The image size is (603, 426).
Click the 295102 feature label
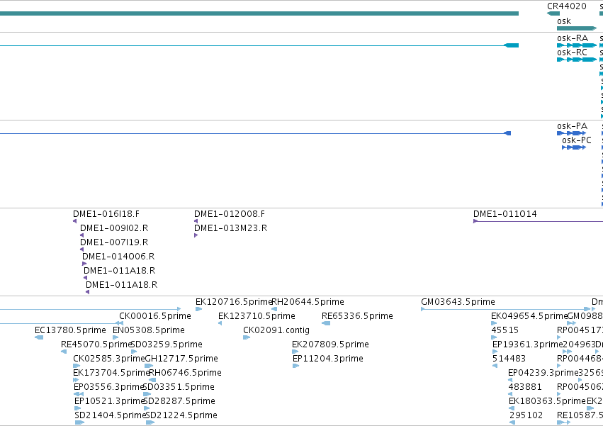[x=526, y=415]
